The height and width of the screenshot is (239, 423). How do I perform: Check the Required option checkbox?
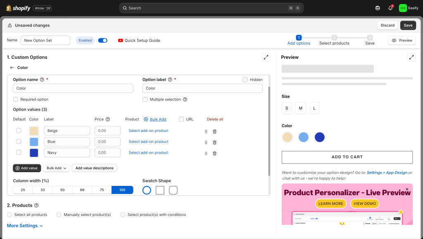click(16, 99)
